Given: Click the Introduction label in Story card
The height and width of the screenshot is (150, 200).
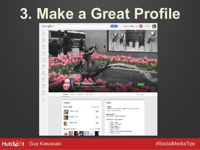Looking at the screenshot, I should 111,114.
